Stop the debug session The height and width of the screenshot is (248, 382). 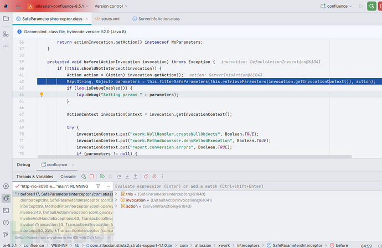click(x=91, y=176)
